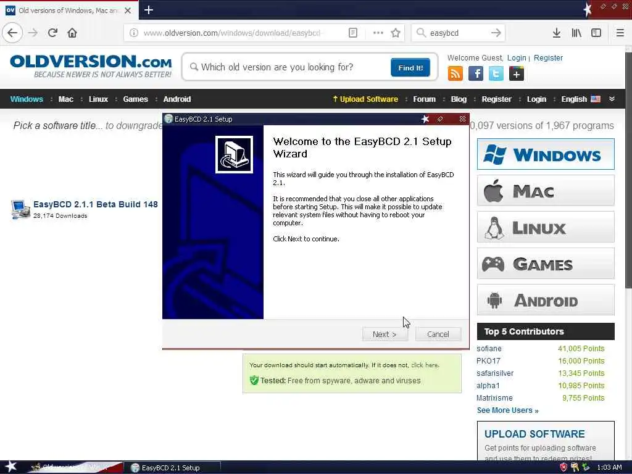Open the RSS feed icon
The width and height of the screenshot is (632, 474).
(455, 74)
